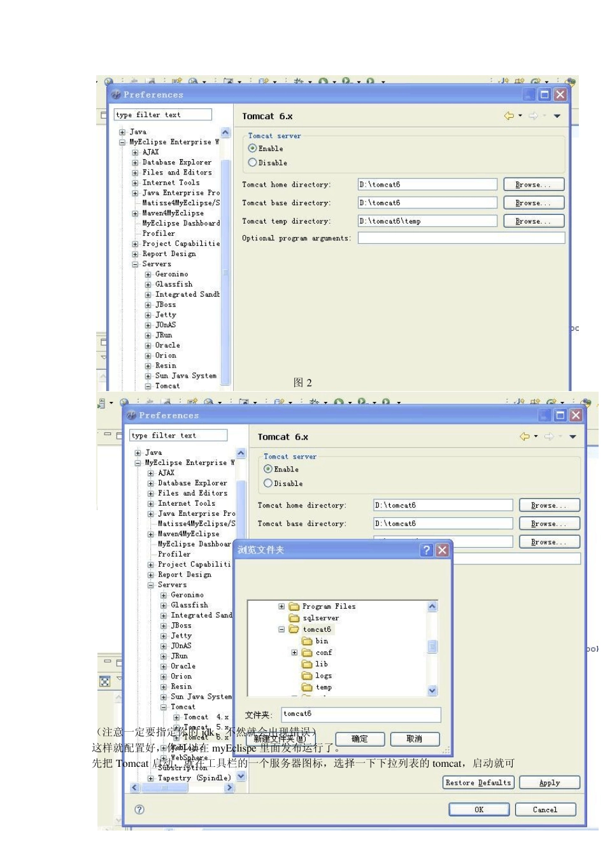Select Enable radio in lower Tomcat server group
Screen dimensions: 605x856
click(x=268, y=469)
